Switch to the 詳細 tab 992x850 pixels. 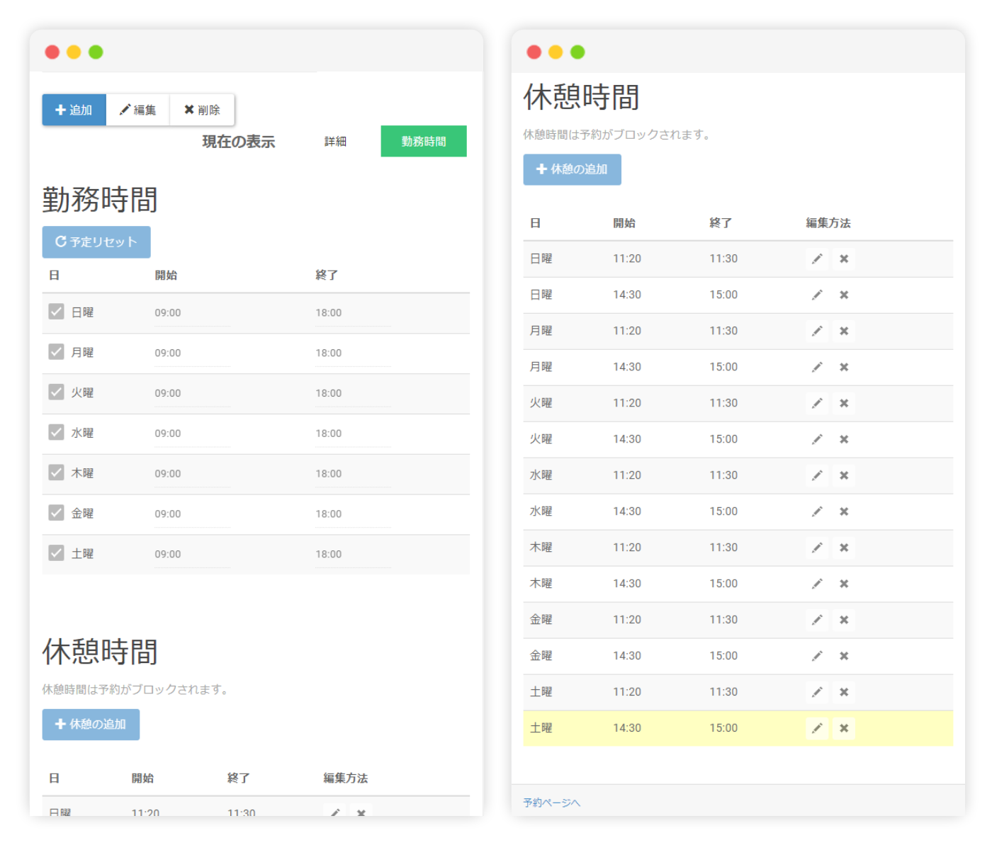[335, 142]
